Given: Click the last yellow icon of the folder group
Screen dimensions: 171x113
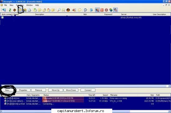Looking at the screenshot, I should pyautogui.click(x=53, y=10).
